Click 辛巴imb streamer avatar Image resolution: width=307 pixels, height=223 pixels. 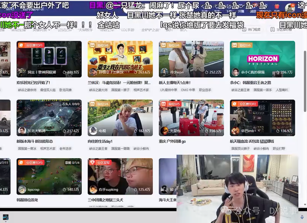[x=235, y=131]
